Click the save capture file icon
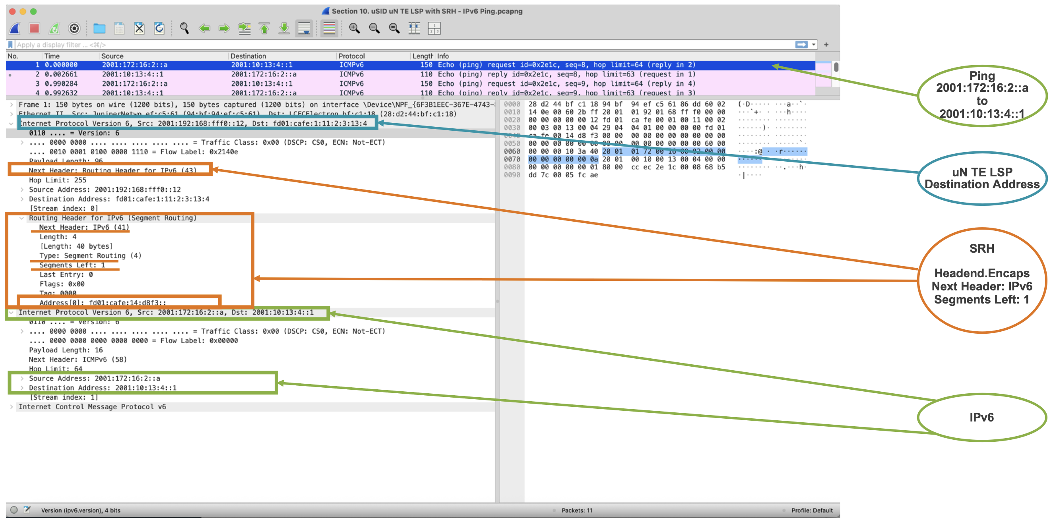Image resolution: width=1055 pixels, height=522 pixels. 119,28
